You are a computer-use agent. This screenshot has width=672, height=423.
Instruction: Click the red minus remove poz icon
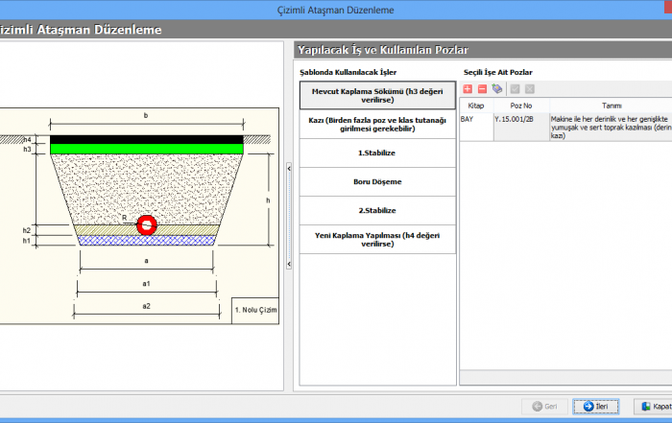pos(482,88)
